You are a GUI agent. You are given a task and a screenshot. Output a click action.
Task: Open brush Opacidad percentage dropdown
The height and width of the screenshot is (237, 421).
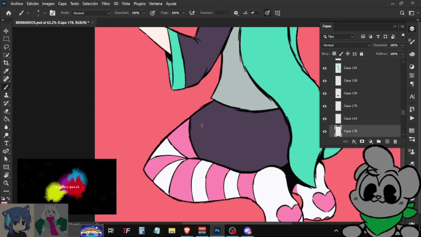tap(144, 13)
